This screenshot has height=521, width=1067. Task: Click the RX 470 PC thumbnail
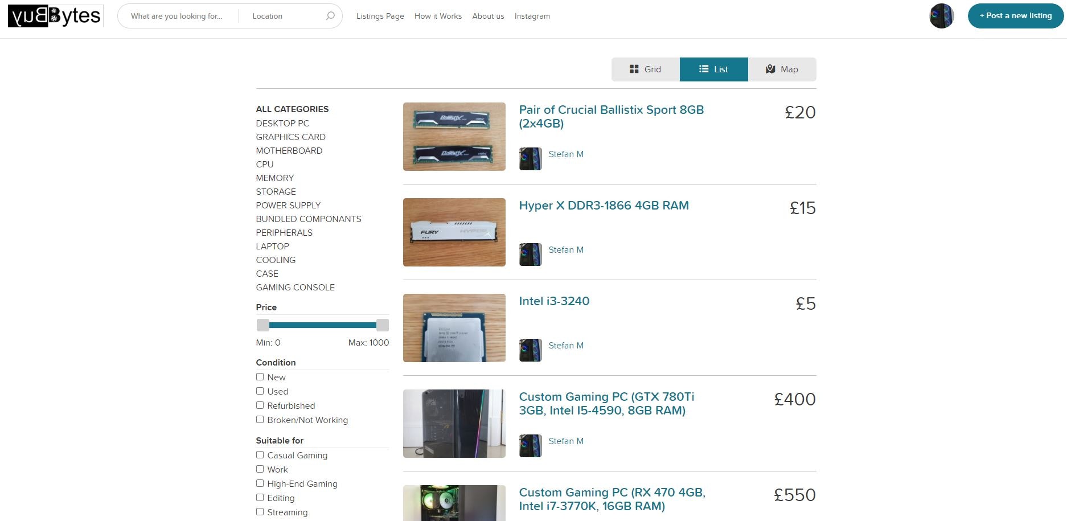[x=454, y=503]
